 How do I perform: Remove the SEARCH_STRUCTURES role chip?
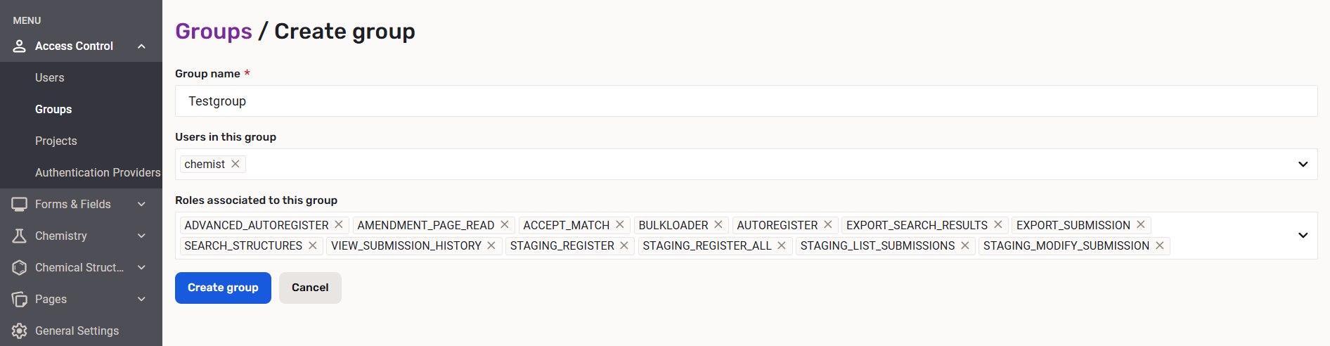313,245
